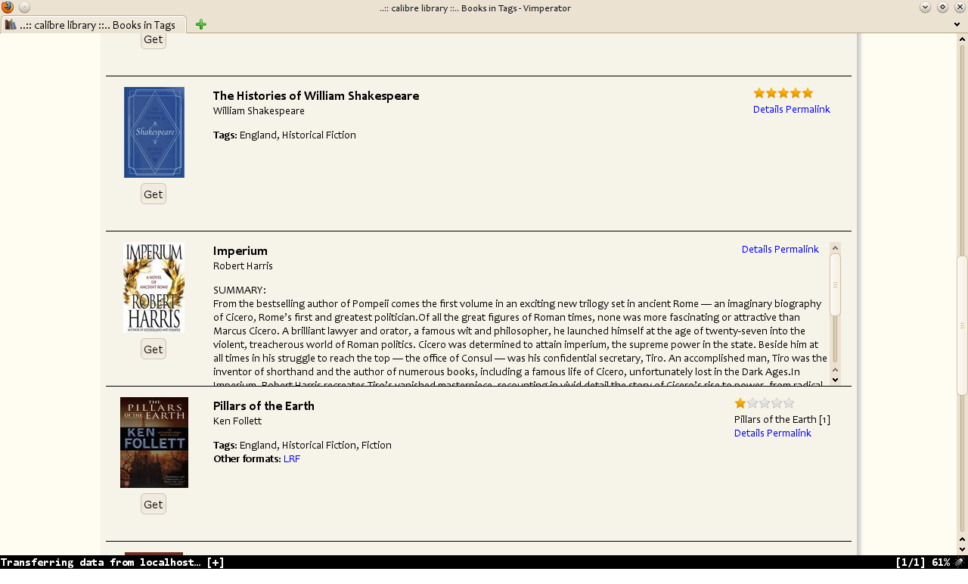This screenshot has height=584, width=968.
Task: Click the page's main scrollbar down arrow
Action: pos(962,549)
